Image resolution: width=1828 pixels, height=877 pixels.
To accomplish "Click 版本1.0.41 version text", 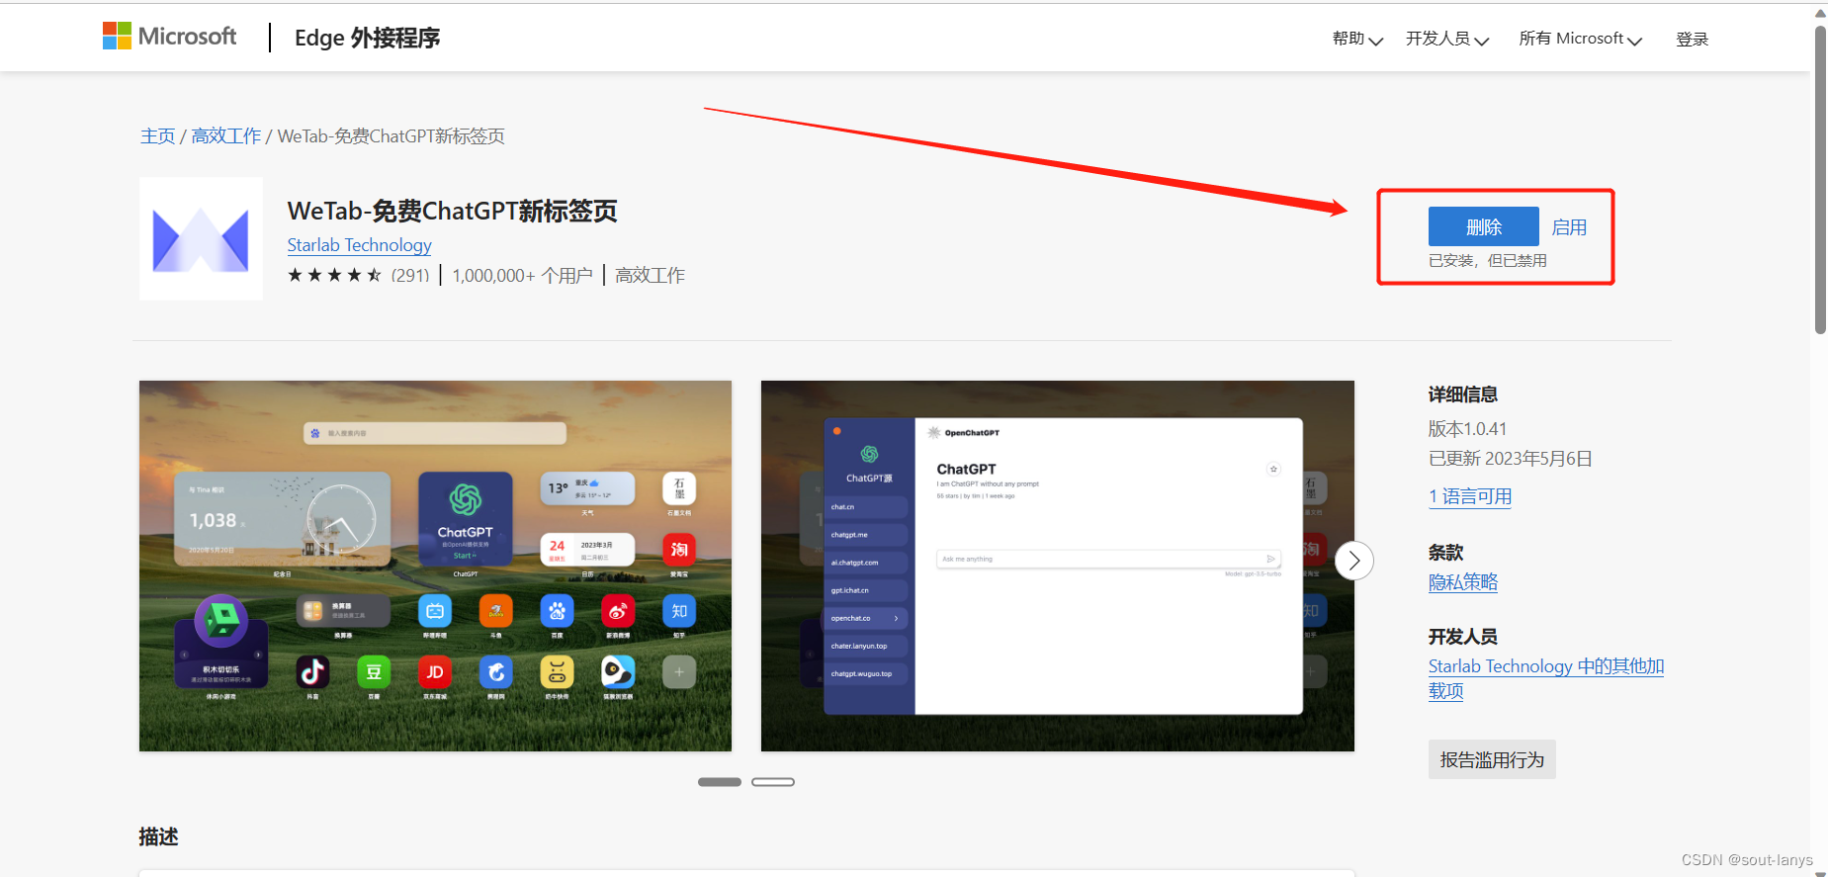I will click(1467, 429).
